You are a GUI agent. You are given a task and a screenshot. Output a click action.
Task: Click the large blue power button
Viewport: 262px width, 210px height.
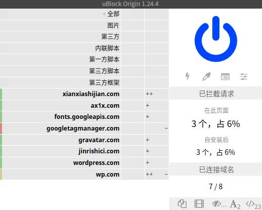pos(216,39)
